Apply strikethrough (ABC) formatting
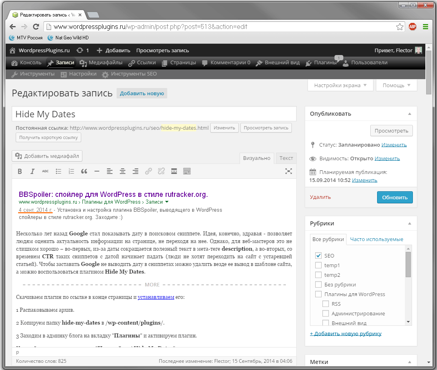Viewport: 437px width, 370px height. coord(45,171)
